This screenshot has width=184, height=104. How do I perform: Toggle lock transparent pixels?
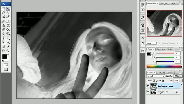tap(154, 81)
